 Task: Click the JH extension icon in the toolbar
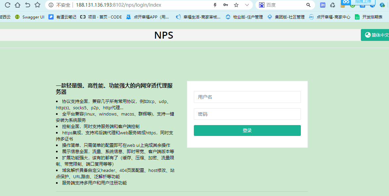tap(322, 5)
